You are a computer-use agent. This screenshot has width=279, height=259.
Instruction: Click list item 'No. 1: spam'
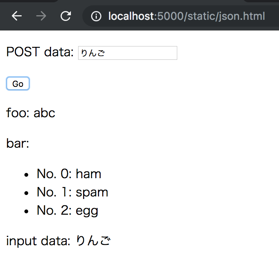(72, 192)
